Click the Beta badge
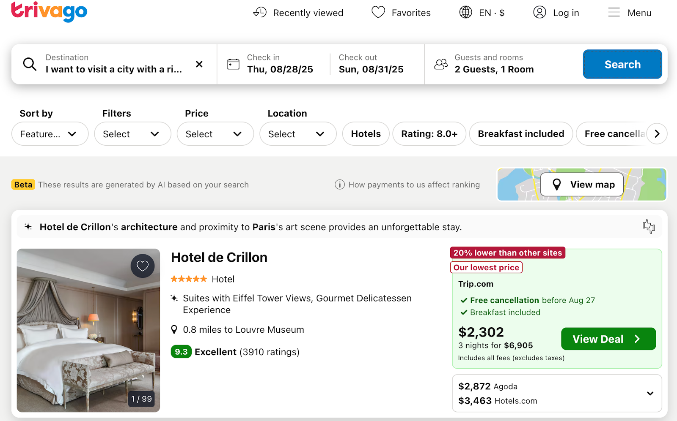The width and height of the screenshot is (677, 421). 23,185
